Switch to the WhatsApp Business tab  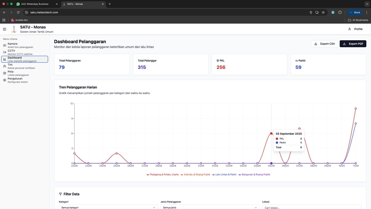click(37, 4)
